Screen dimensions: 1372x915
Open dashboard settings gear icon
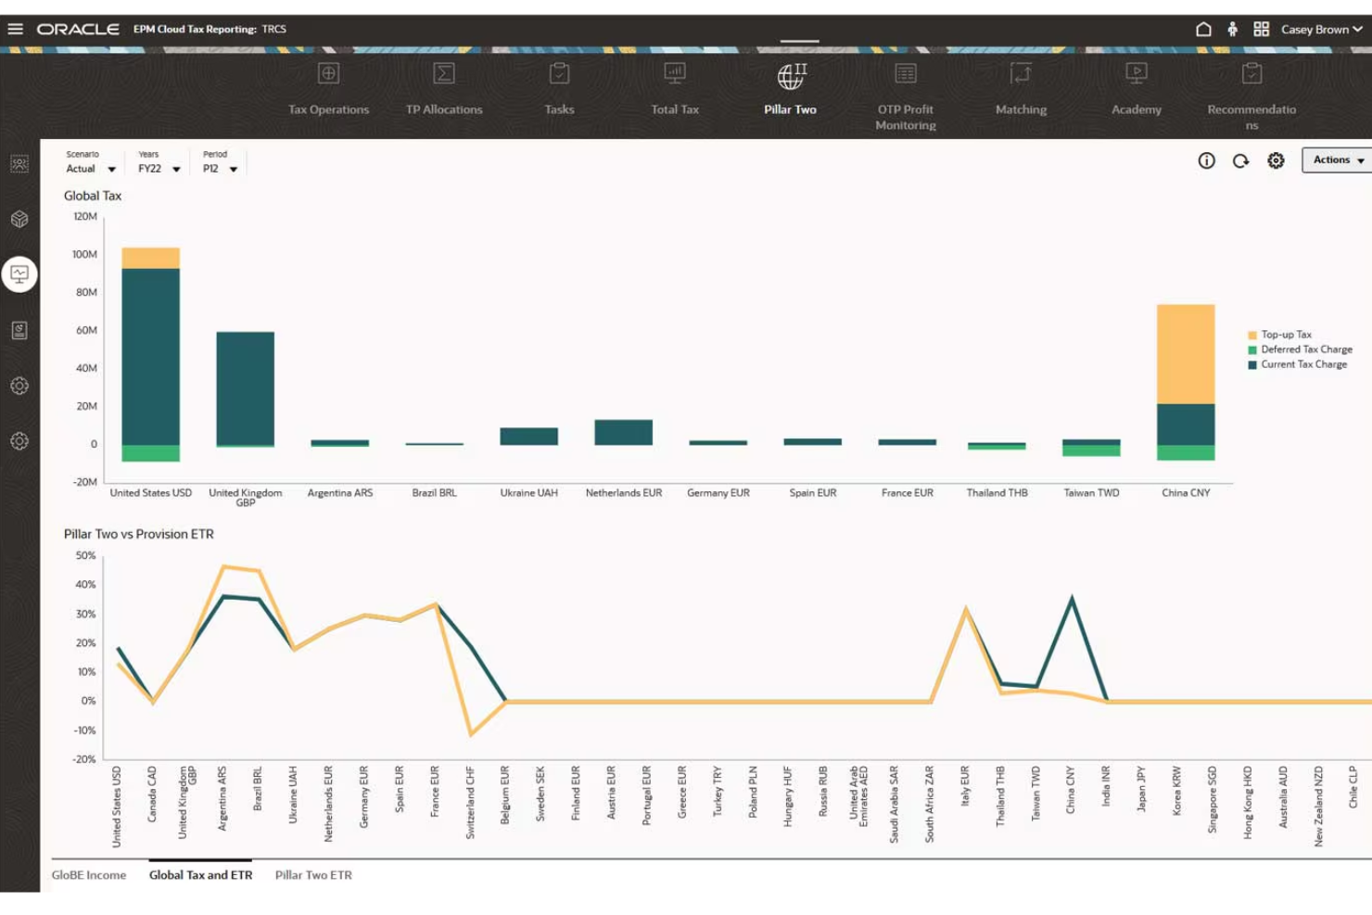[x=1277, y=160]
